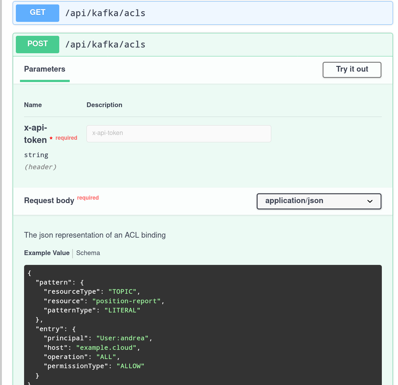Screen dimensions: 398x385
Task: Expand the GET /api/kafka/acls endpoint
Action: (203, 13)
